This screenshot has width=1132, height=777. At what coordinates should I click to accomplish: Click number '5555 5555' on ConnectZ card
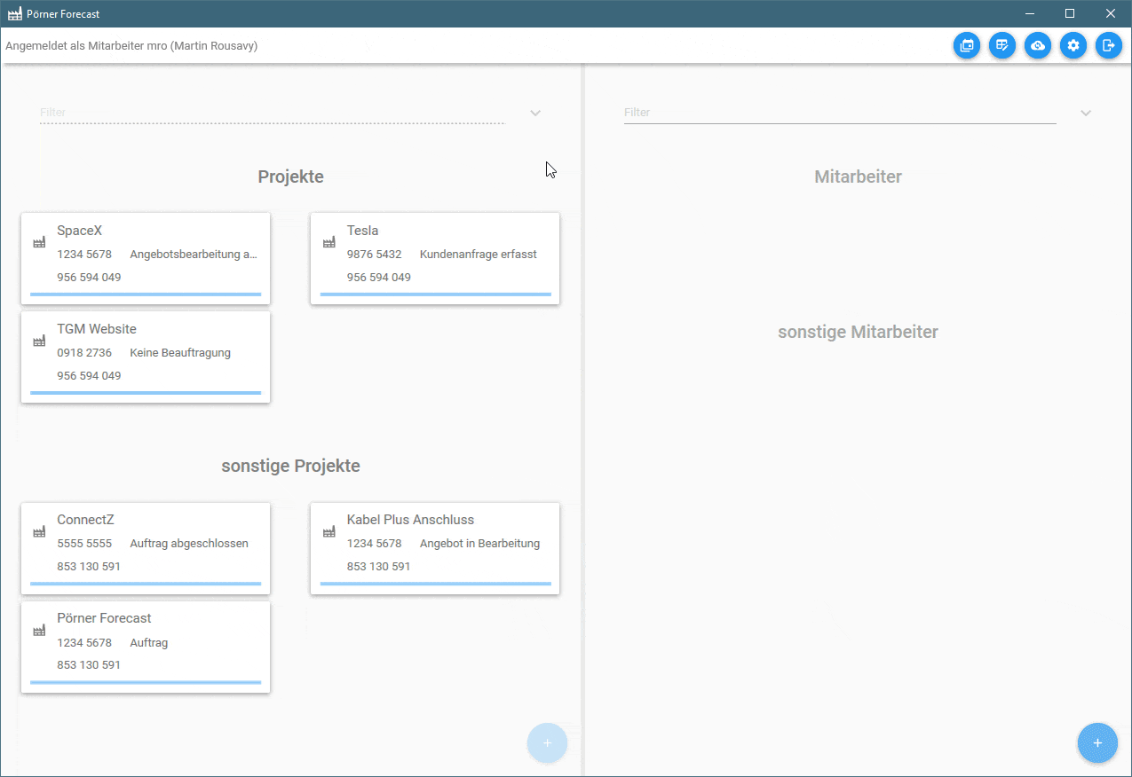point(84,544)
